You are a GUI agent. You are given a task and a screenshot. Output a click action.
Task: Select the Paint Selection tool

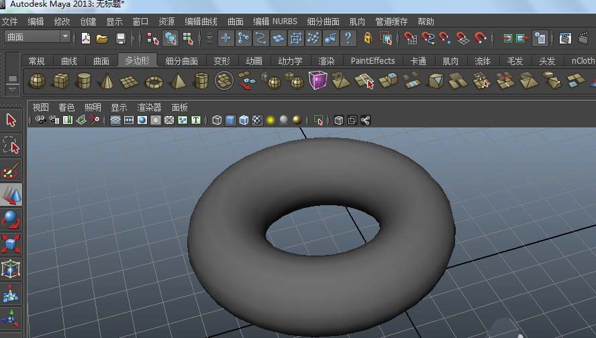pos(11,170)
